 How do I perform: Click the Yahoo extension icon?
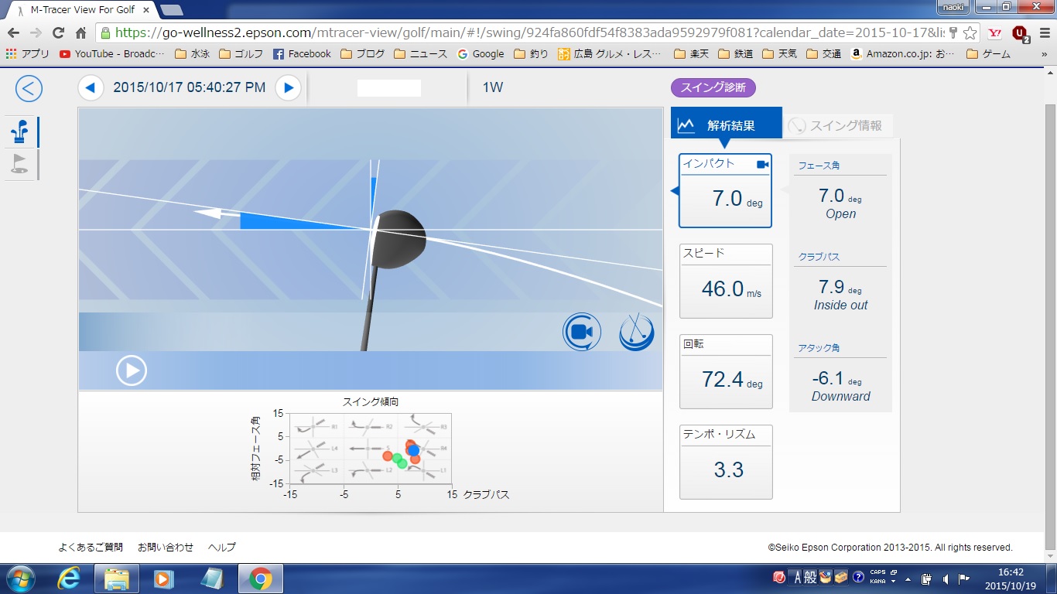[x=996, y=33]
